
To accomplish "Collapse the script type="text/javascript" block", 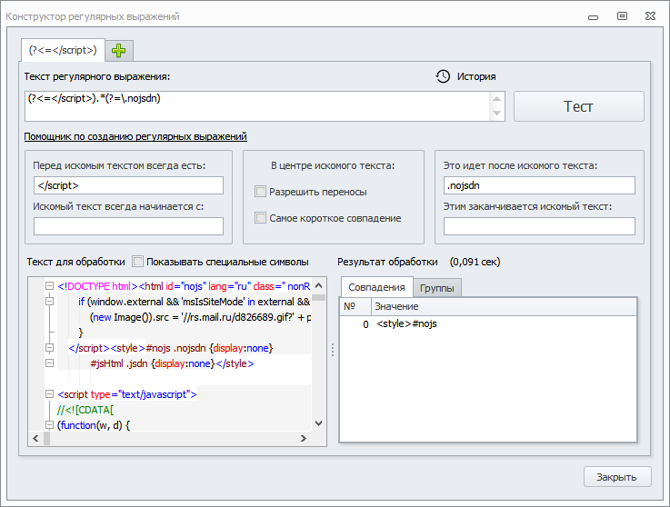I will coord(50,394).
